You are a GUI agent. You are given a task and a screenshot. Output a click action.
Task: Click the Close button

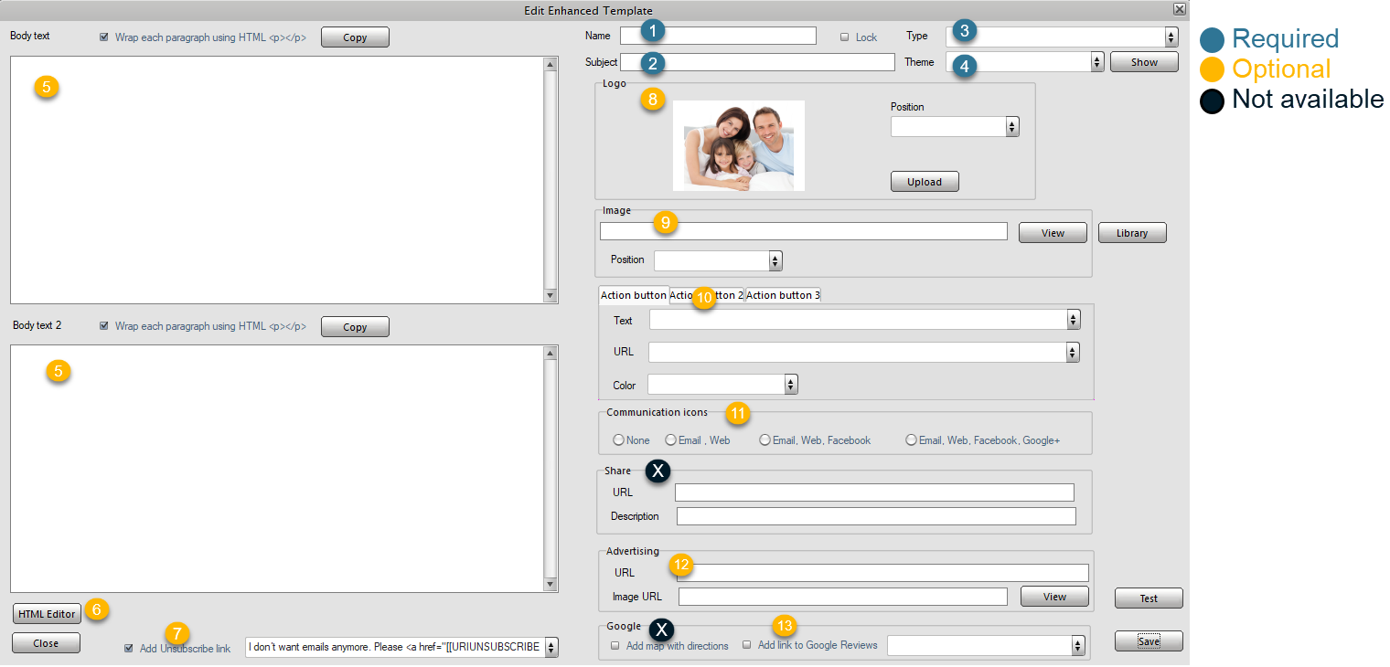(46, 642)
